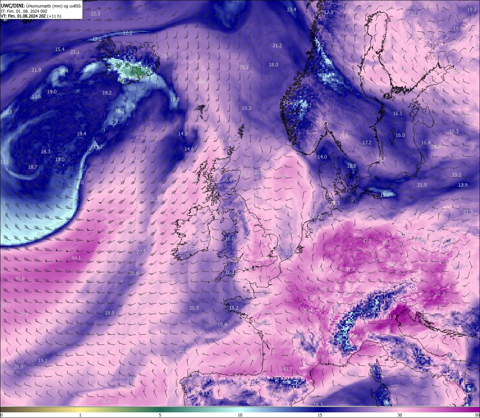The image size is (480, 418).
Task: Click the color scale tick label 5
Action: 160,415
